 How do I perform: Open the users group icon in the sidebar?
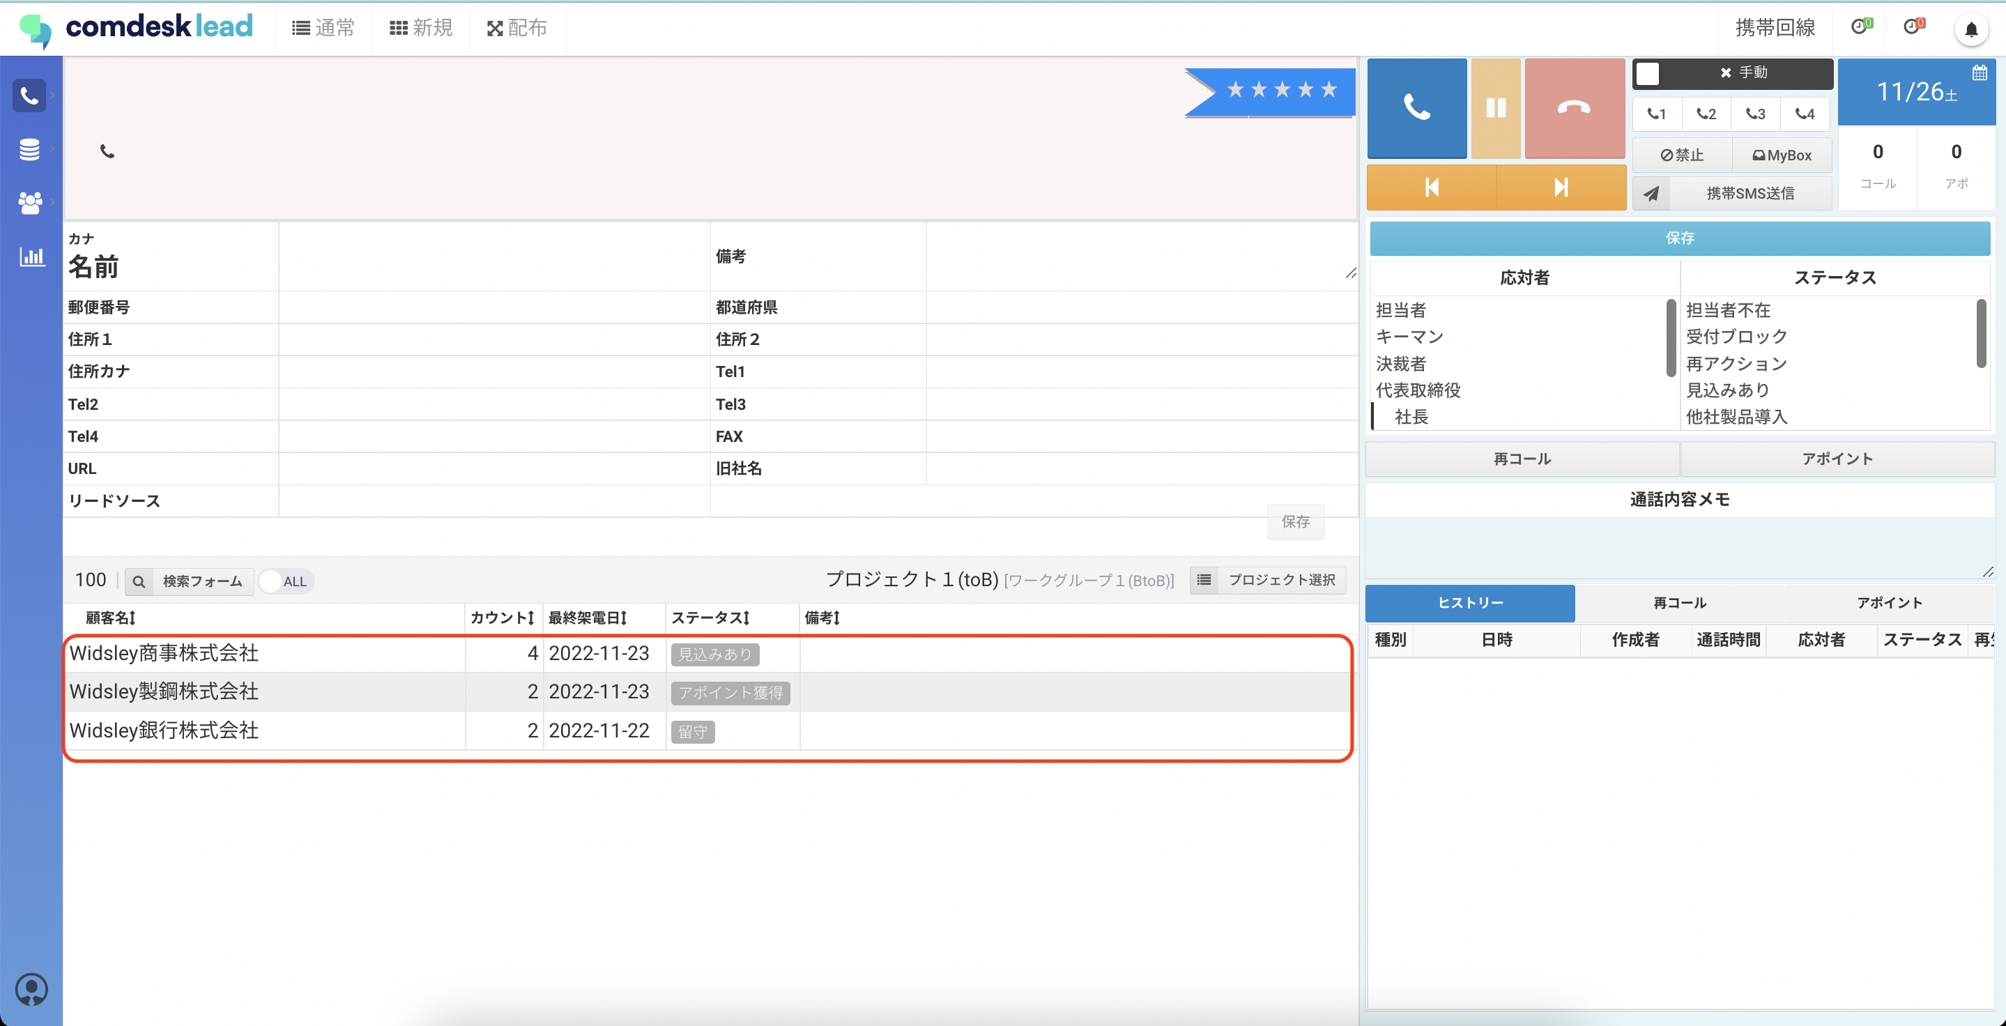pos(29,202)
